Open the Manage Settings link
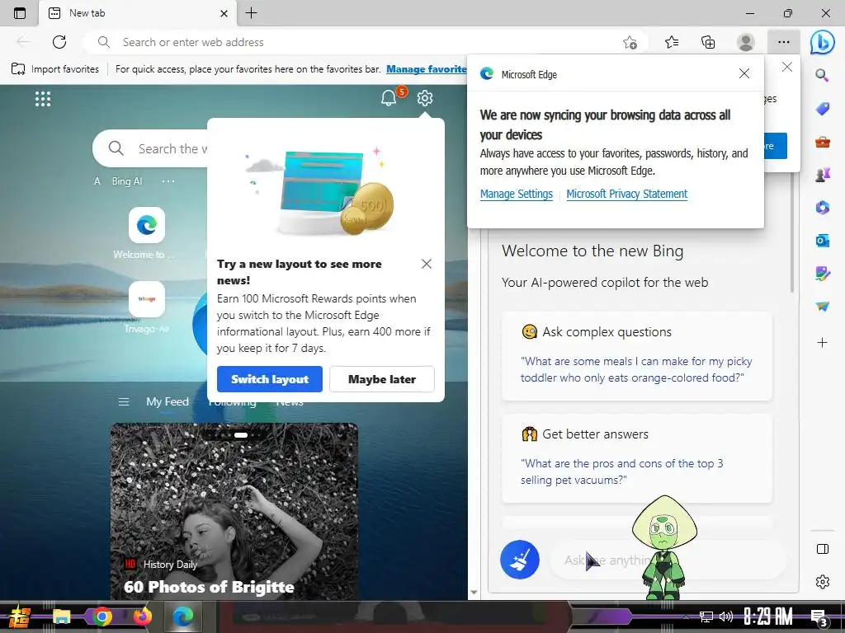Image resolution: width=845 pixels, height=633 pixels. pos(517,194)
